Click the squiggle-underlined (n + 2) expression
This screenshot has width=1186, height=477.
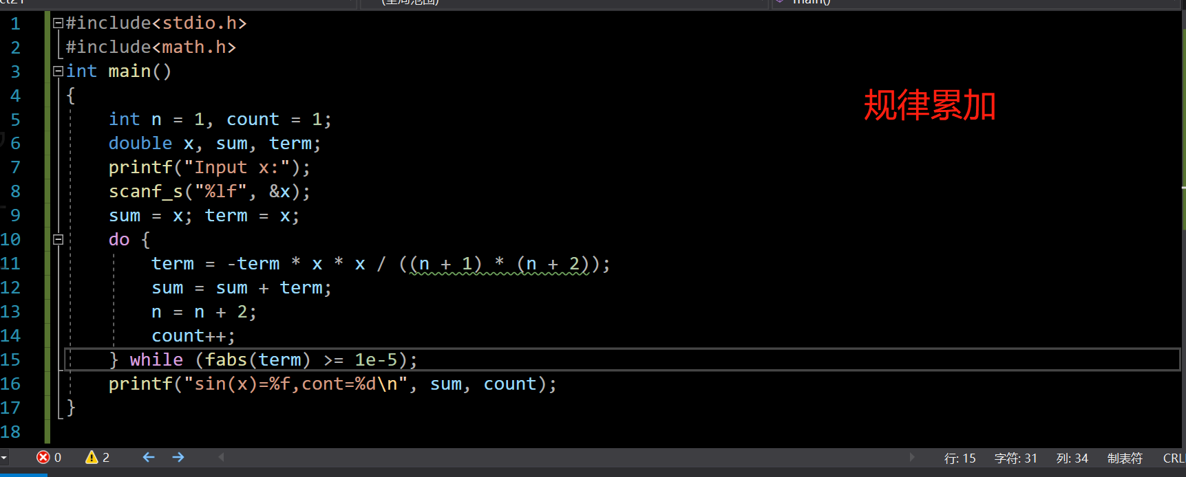coord(553,264)
